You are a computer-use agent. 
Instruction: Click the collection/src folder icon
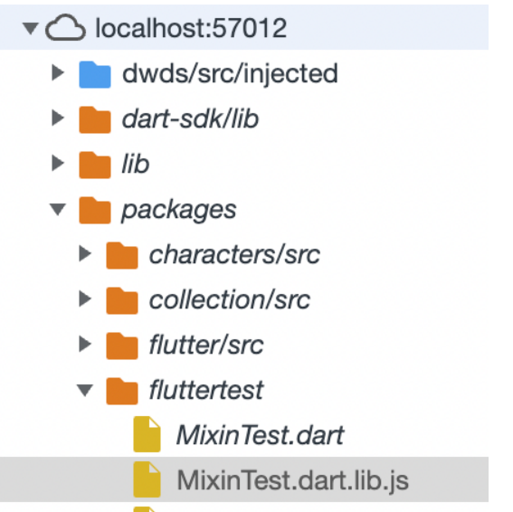click(x=122, y=300)
